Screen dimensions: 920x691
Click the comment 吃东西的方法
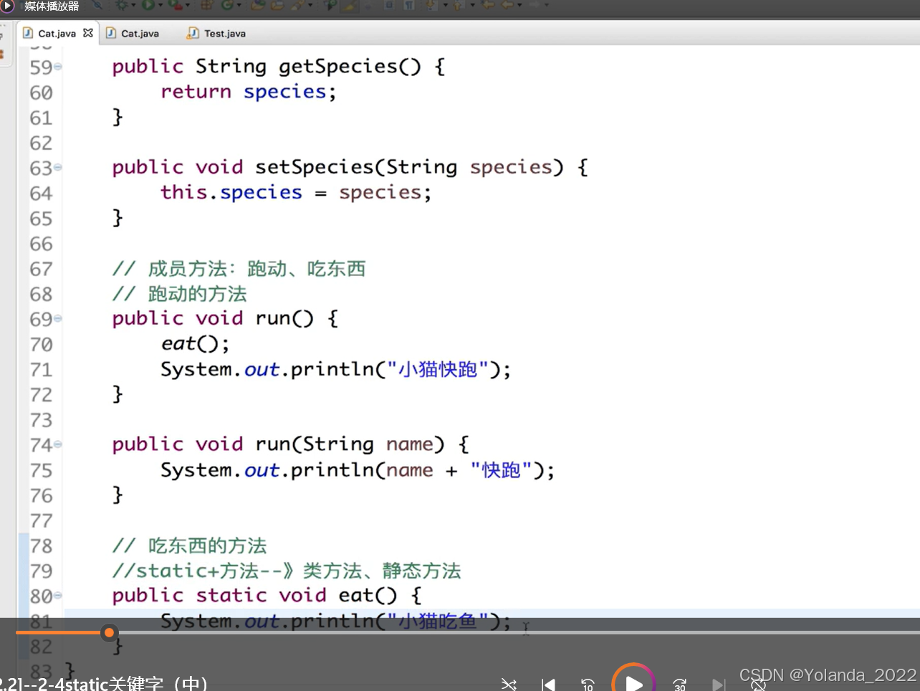[x=189, y=545]
